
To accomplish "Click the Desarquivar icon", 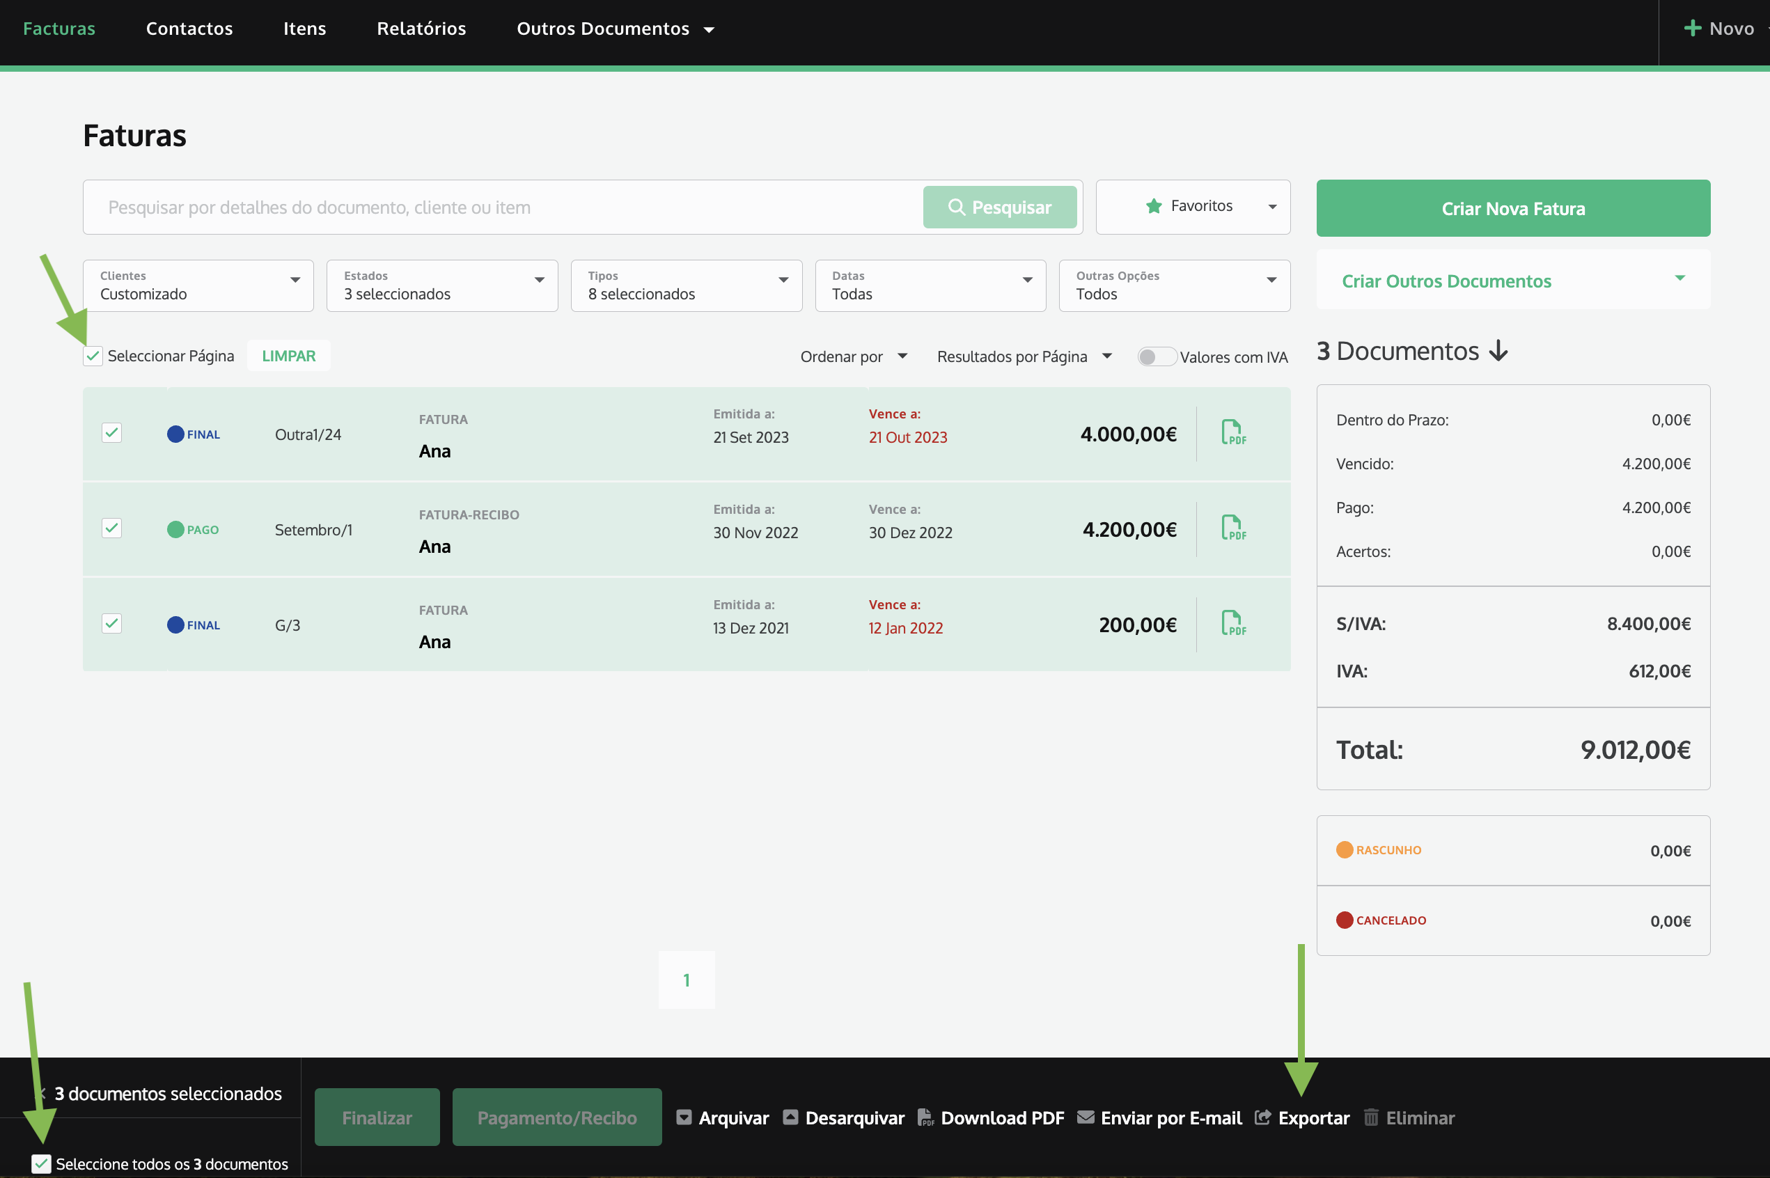I will tap(790, 1117).
